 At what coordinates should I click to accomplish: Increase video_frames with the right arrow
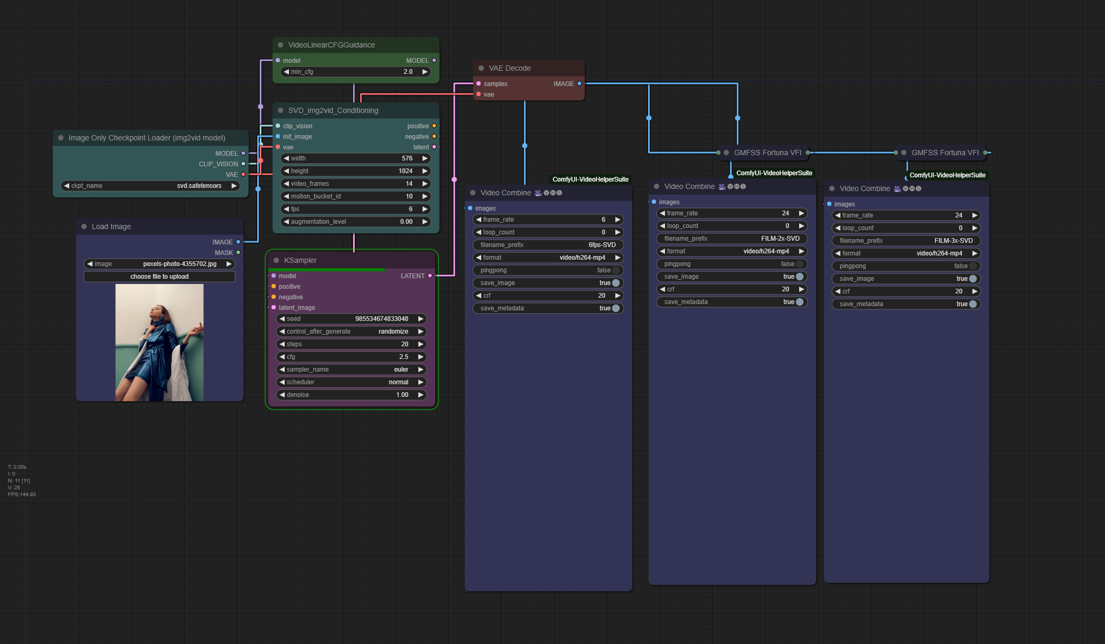point(425,184)
